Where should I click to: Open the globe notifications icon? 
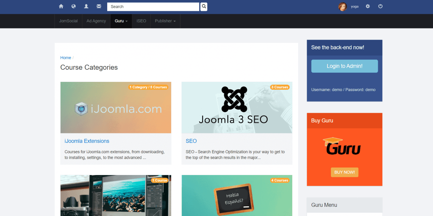click(x=73, y=6)
